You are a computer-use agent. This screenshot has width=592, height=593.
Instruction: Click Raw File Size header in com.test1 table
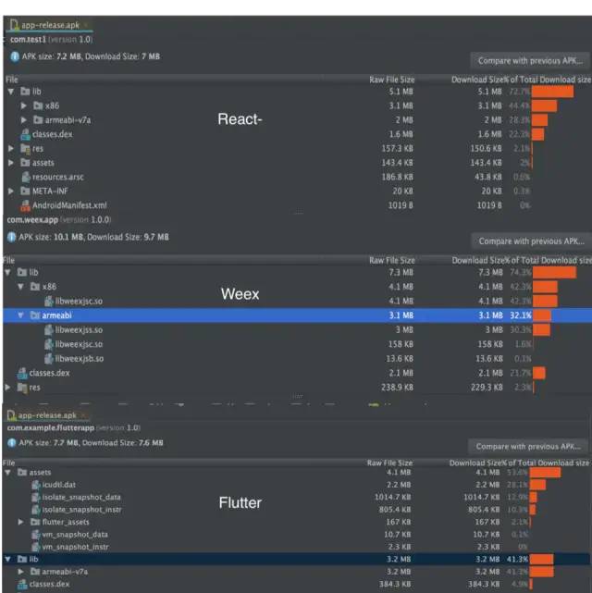[x=391, y=80]
